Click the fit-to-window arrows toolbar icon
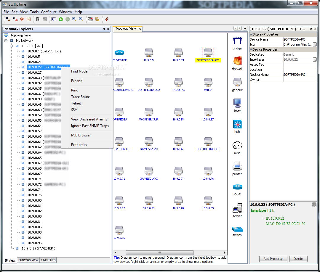 pos(54,19)
